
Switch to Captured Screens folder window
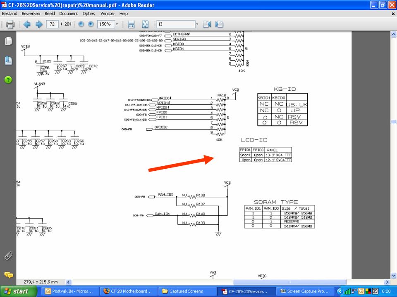187,291
